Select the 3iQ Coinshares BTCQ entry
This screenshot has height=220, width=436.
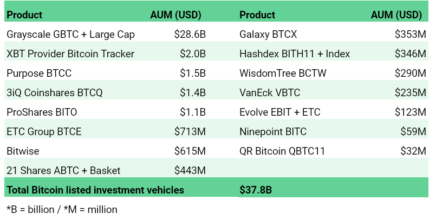(55, 93)
